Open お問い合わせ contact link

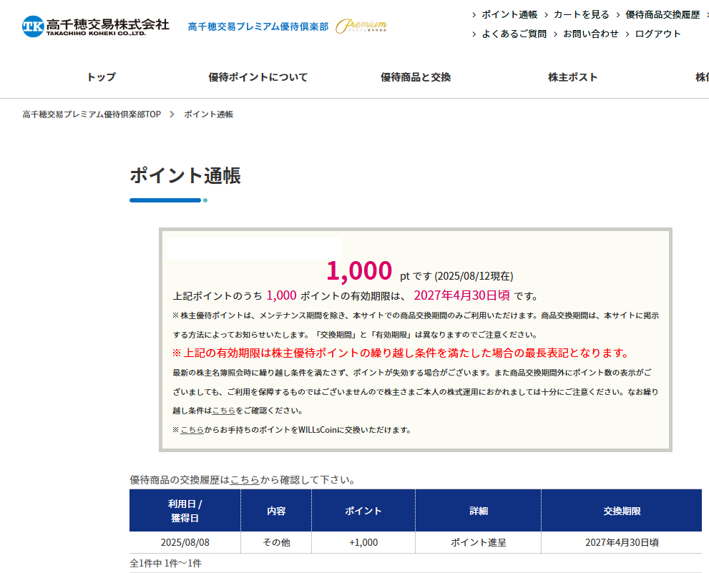[x=590, y=34]
